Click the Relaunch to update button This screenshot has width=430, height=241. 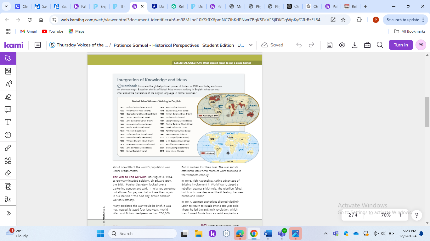[x=403, y=20]
